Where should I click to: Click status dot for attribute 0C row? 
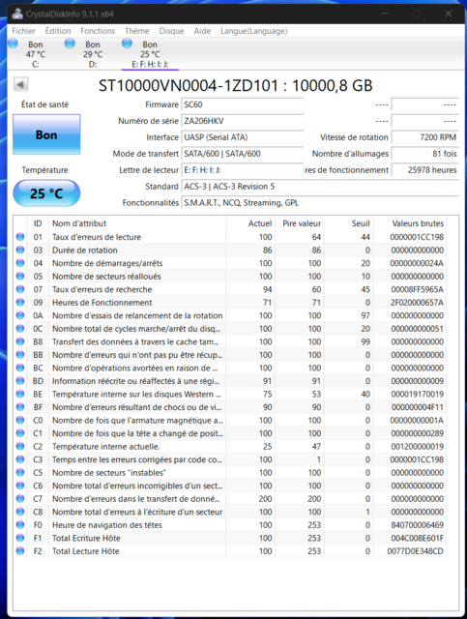tap(20, 329)
